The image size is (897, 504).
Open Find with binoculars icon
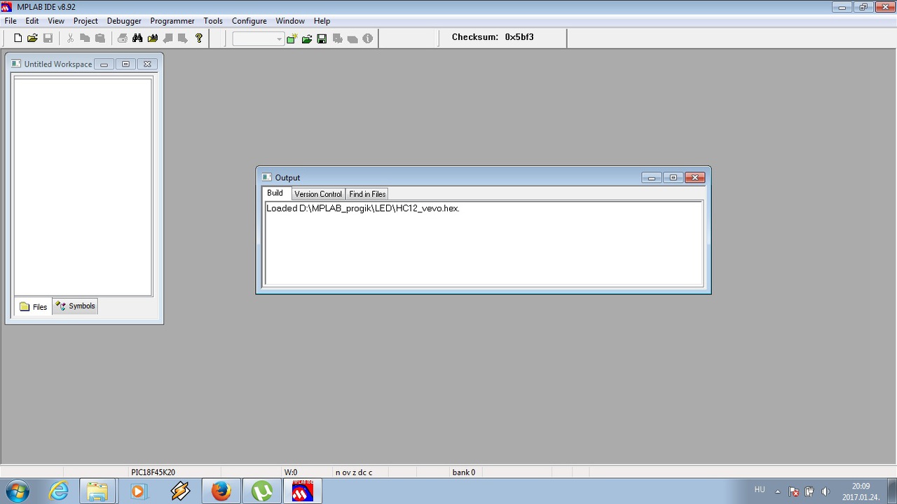tap(137, 39)
